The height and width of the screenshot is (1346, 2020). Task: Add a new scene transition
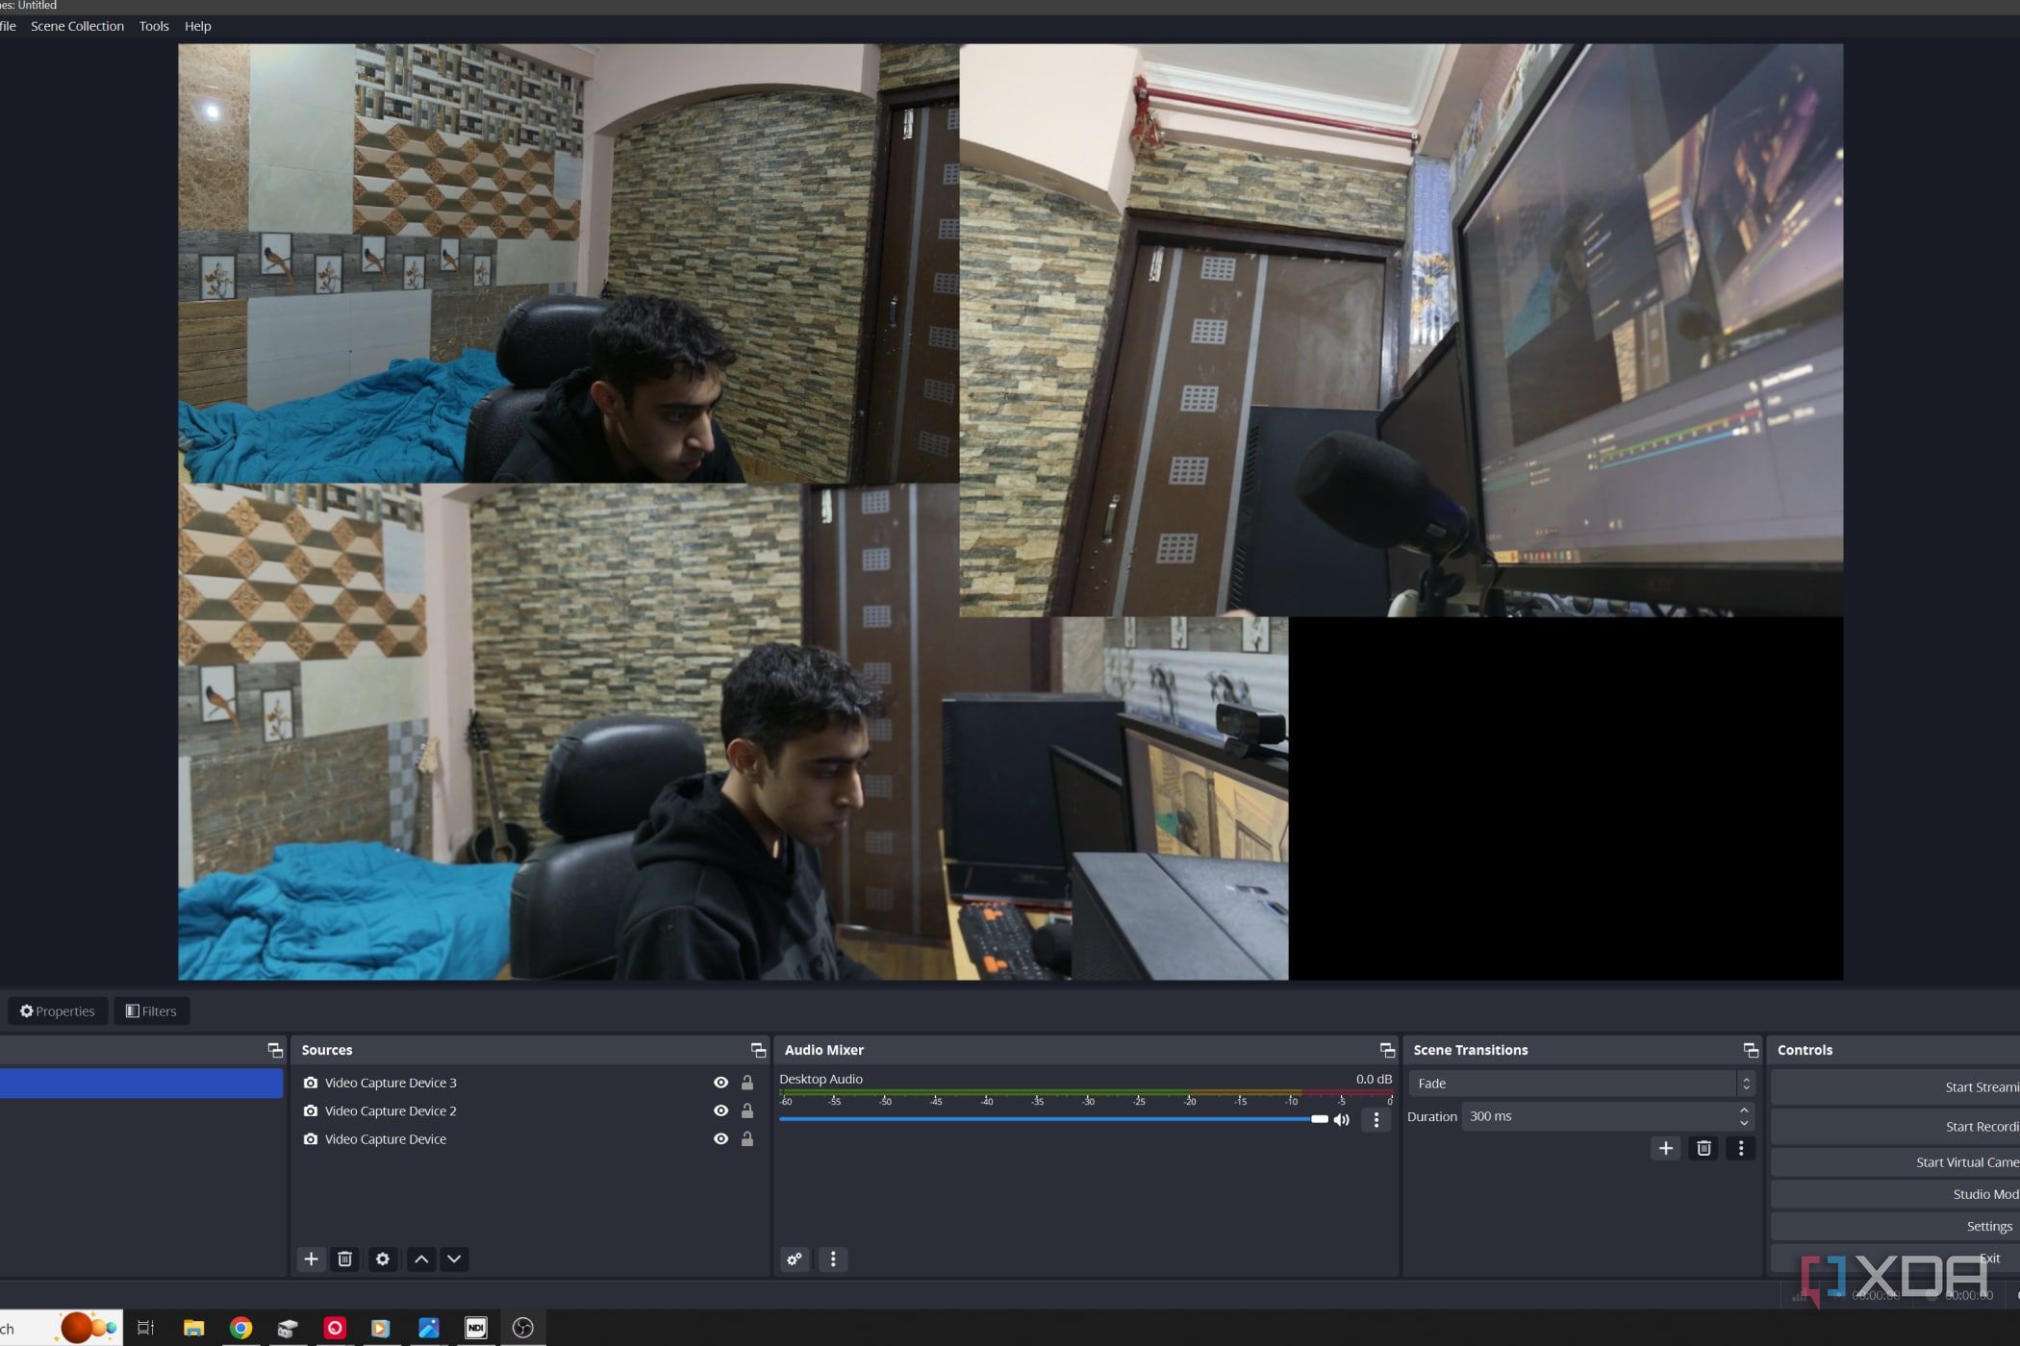click(x=1665, y=1148)
